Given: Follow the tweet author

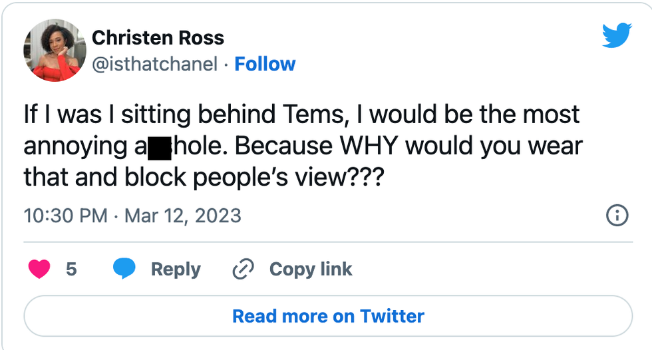Looking at the screenshot, I should 265,64.
